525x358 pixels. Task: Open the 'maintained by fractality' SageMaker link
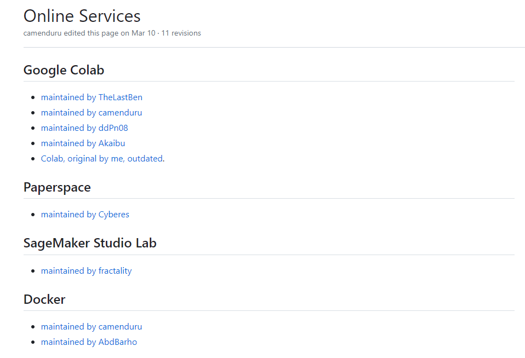pyautogui.click(x=86, y=271)
